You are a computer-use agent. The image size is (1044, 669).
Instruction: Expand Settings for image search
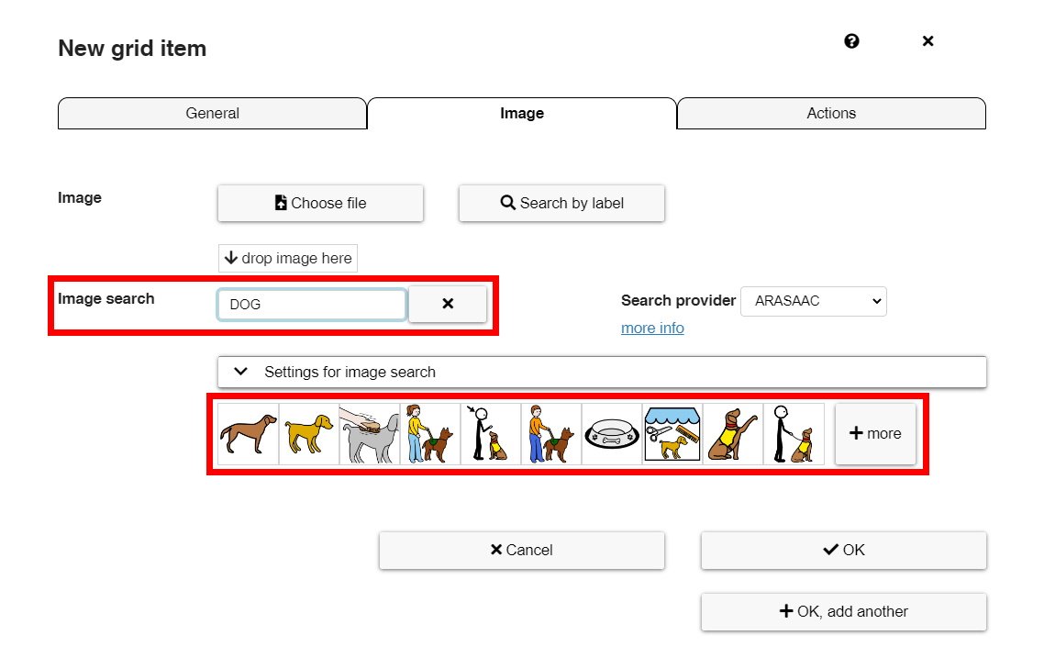pos(602,372)
